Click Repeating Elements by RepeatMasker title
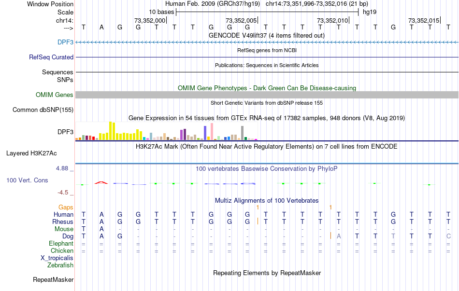459x291 pixels. (267, 273)
